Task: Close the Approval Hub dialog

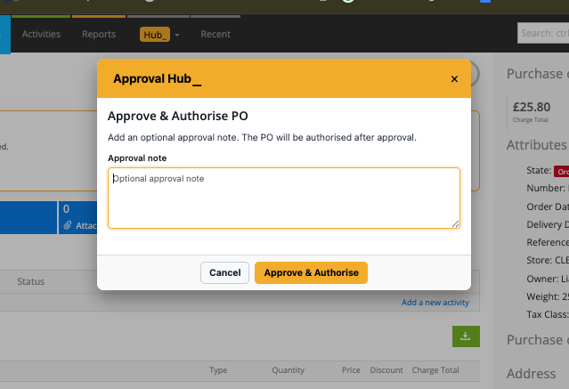Action: (x=454, y=78)
